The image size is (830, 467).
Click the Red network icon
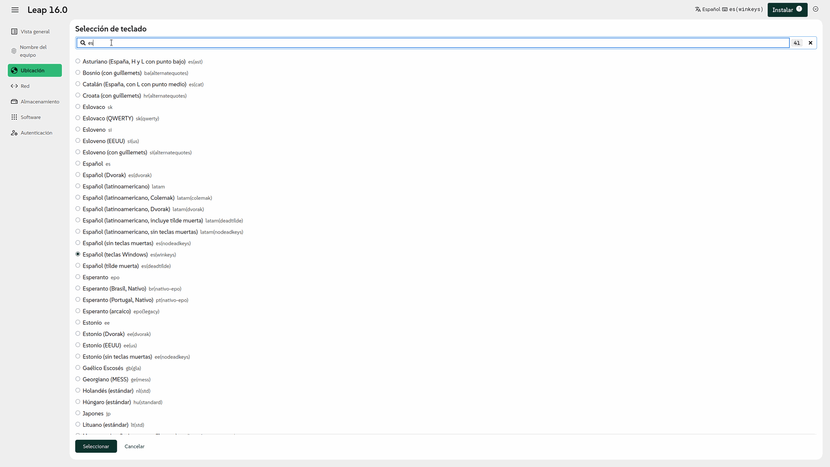point(14,86)
